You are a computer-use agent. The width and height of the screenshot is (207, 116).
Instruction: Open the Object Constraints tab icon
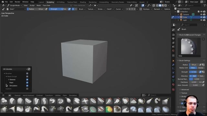point(173,77)
